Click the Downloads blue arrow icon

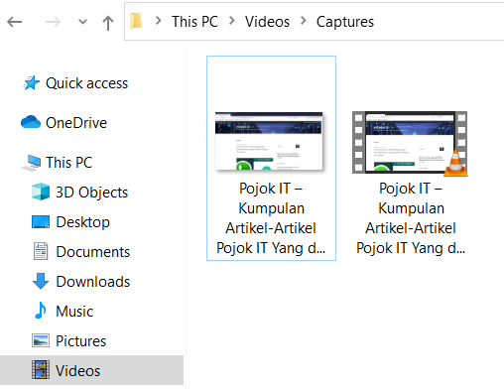(41, 281)
